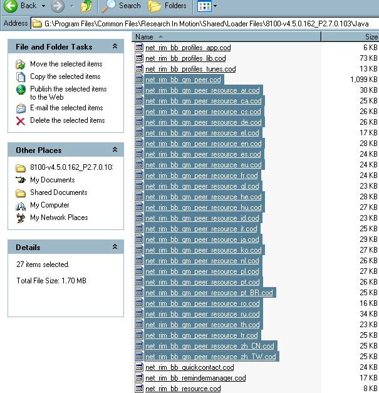Collapse the File and Folder Tasks panel

[x=115, y=46]
